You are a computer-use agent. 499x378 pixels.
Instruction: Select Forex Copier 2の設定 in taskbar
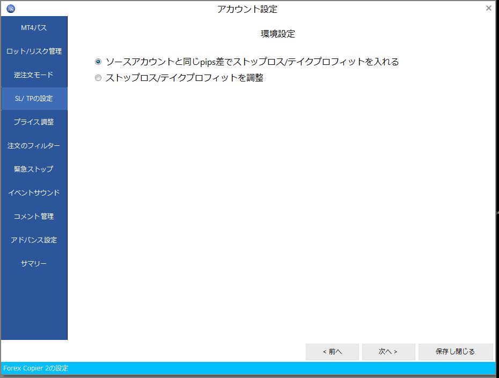pos(36,368)
